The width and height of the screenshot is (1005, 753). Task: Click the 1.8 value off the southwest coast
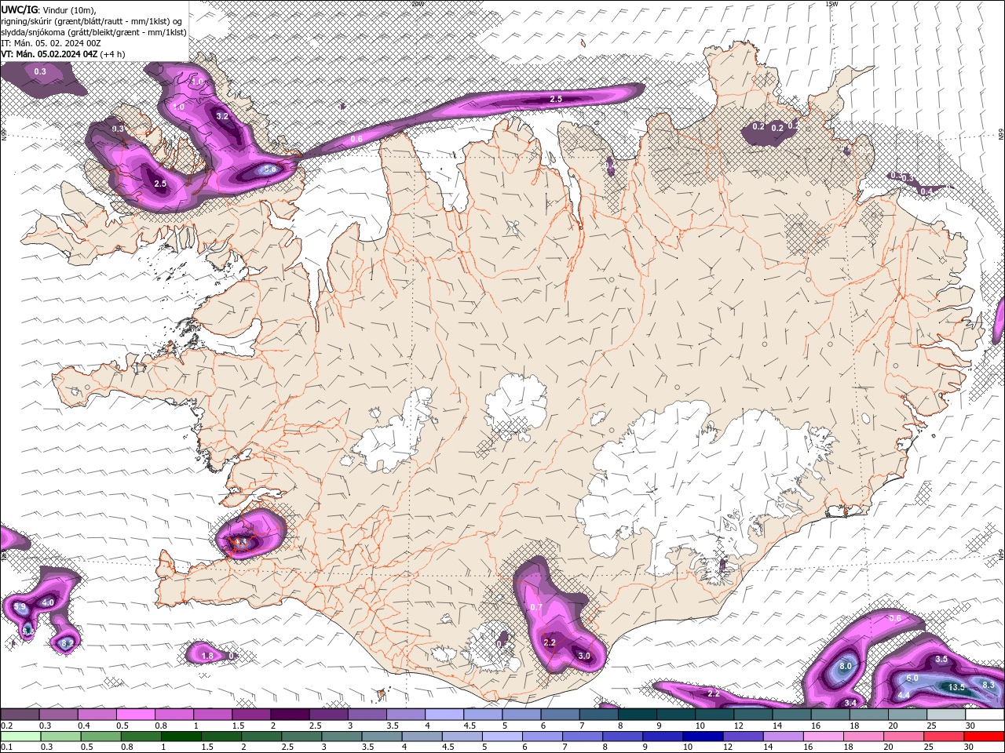[x=207, y=656]
